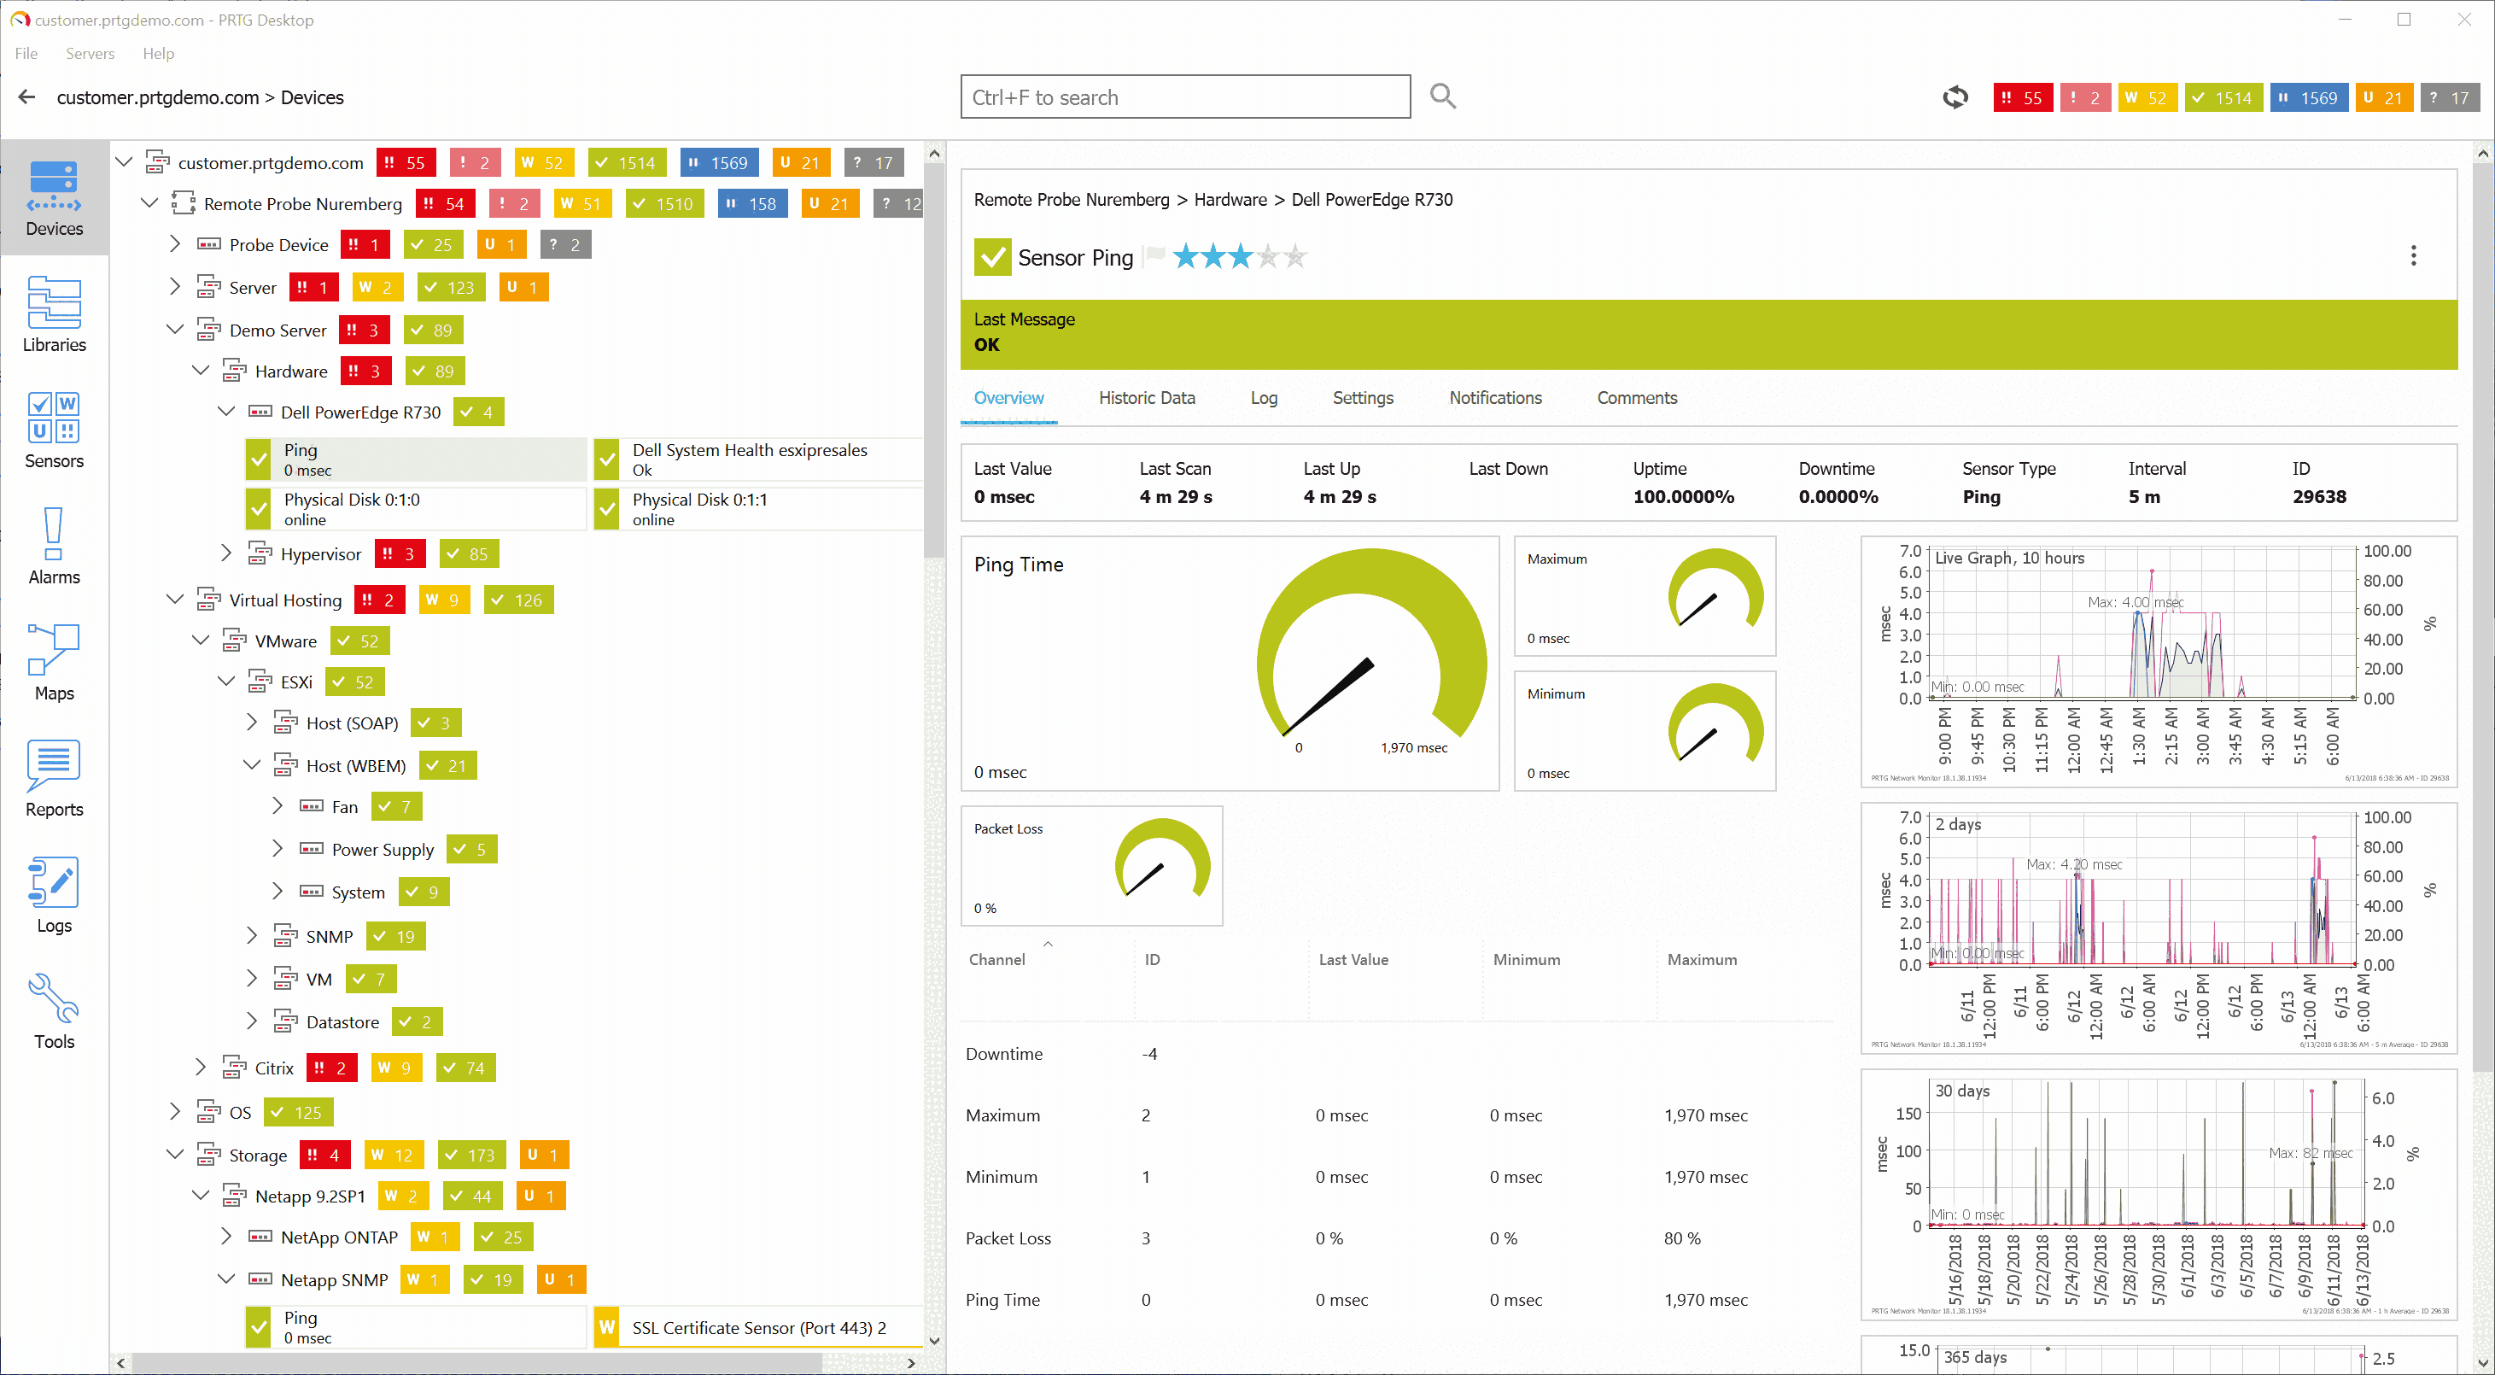Click the green checkmark beside the Ping sensor
This screenshot has height=1375, width=2495.
click(x=258, y=459)
